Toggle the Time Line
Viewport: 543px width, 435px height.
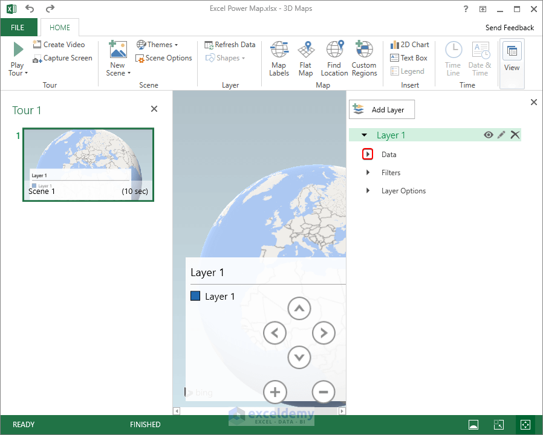coord(454,59)
